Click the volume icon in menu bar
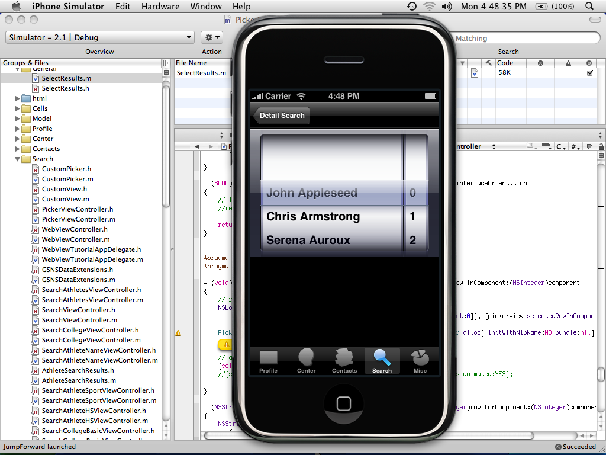Image resolution: width=606 pixels, height=455 pixels. [x=447, y=6]
